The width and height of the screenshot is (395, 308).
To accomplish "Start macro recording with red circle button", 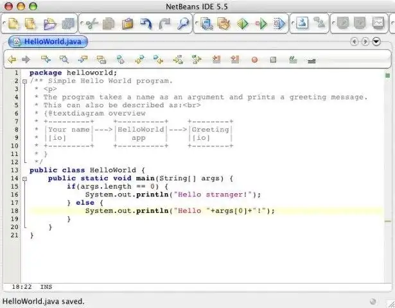I will 255,60.
